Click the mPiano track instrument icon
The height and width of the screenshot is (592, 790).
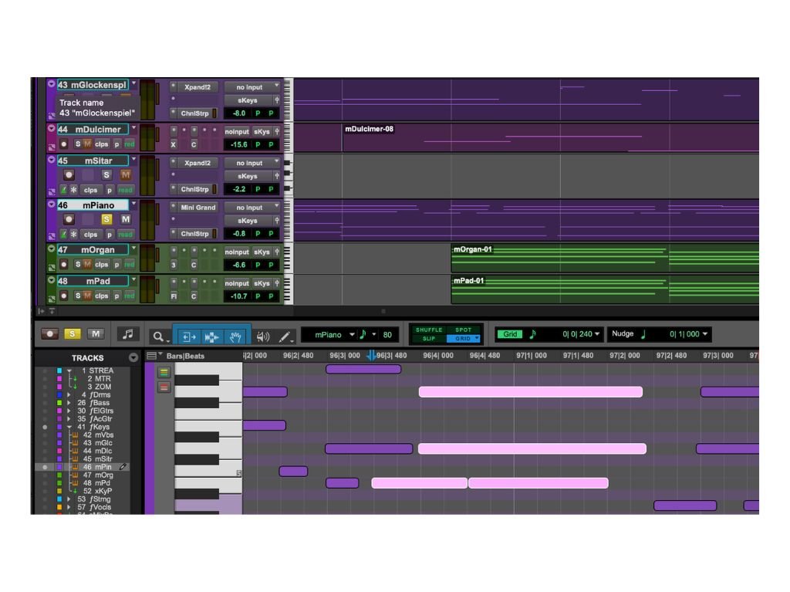click(63, 235)
